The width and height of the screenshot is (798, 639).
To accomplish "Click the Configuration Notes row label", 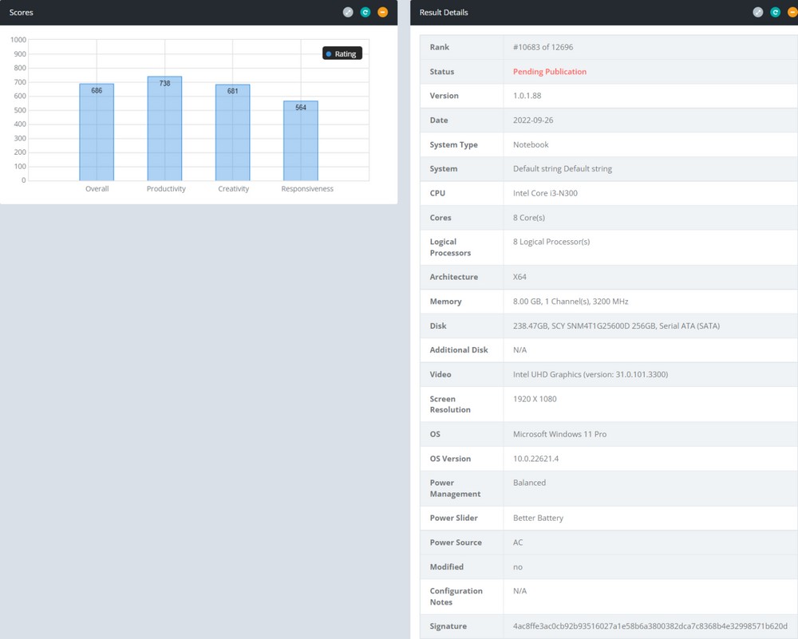I will (x=456, y=597).
